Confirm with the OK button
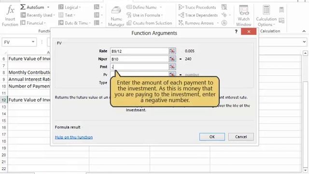The height and width of the screenshot is (174, 309). [212, 137]
